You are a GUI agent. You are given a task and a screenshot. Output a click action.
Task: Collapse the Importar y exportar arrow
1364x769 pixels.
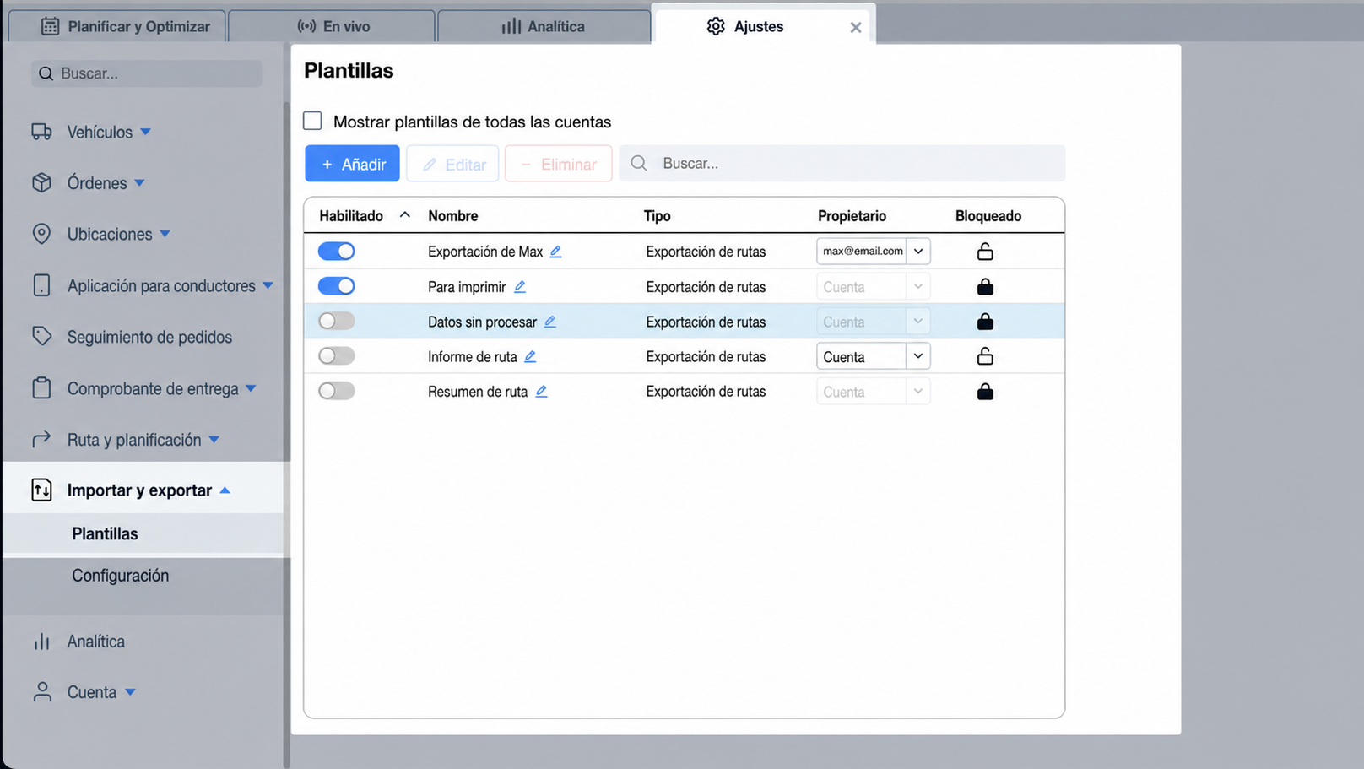225,490
